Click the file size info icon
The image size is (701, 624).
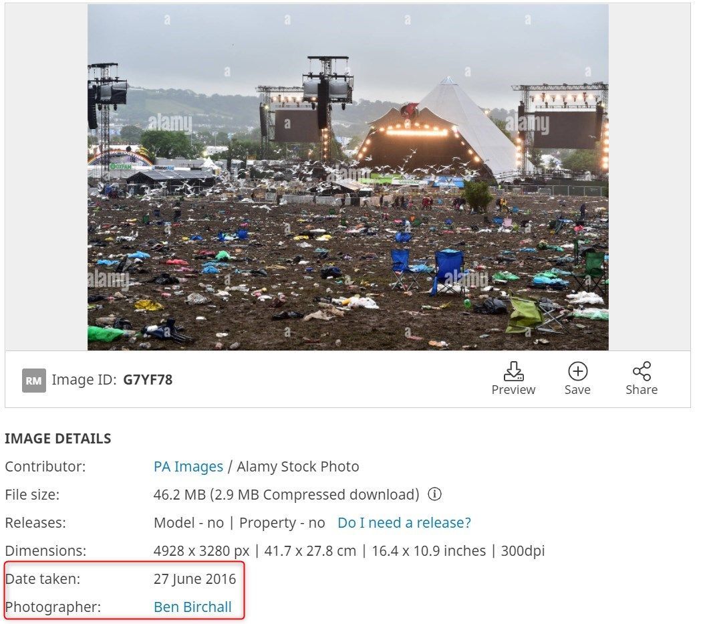[434, 494]
